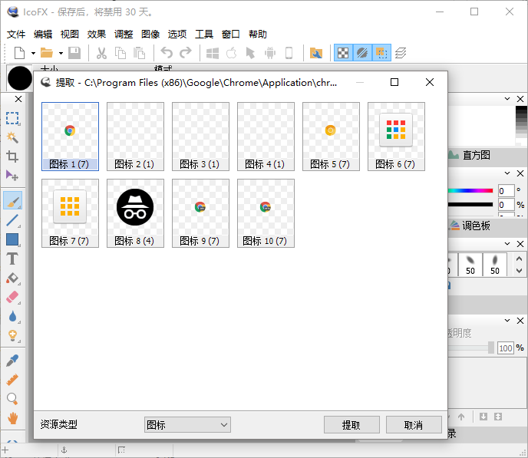This screenshot has height=458, width=528.
Task: Select the paint bucket fill tool
Action: 12,278
